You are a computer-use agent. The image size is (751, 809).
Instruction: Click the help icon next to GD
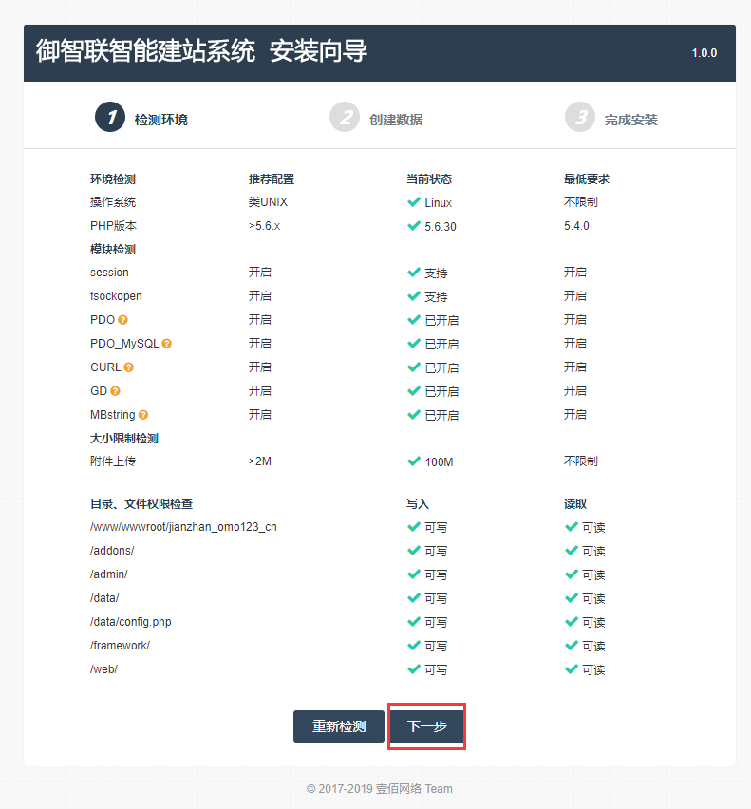pyautogui.click(x=116, y=391)
